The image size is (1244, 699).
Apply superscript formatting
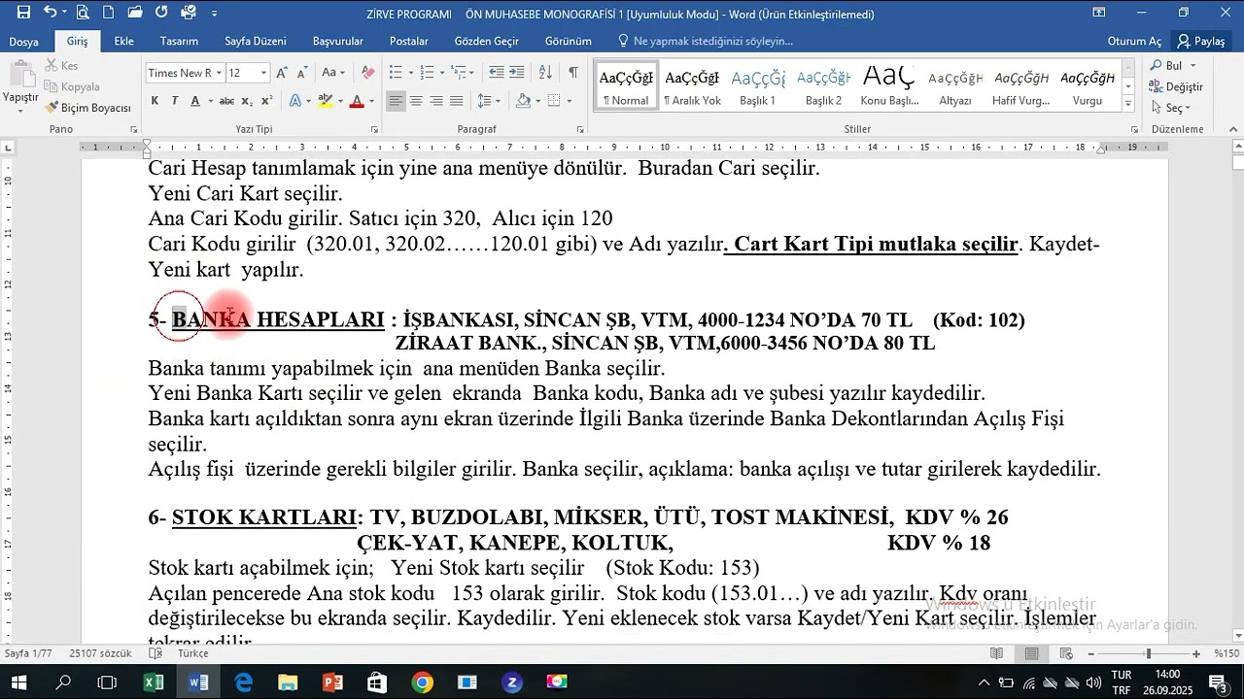point(267,101)
